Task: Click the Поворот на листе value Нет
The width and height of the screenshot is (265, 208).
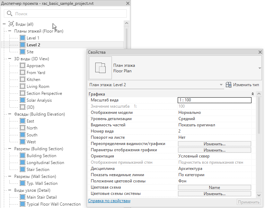Action: (x=182, y=137)
